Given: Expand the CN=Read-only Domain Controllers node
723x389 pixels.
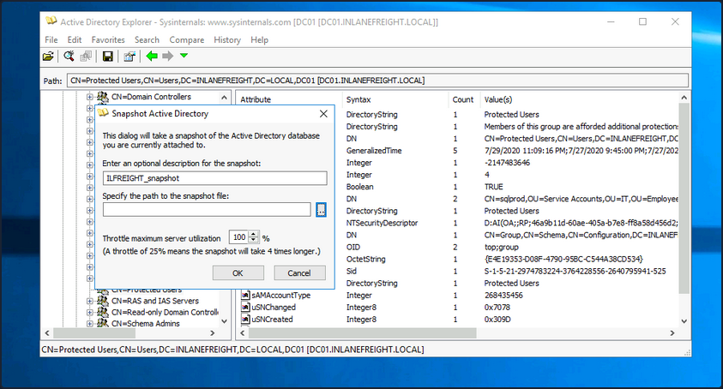Looking at the screenshot, I should click(89, 313).
